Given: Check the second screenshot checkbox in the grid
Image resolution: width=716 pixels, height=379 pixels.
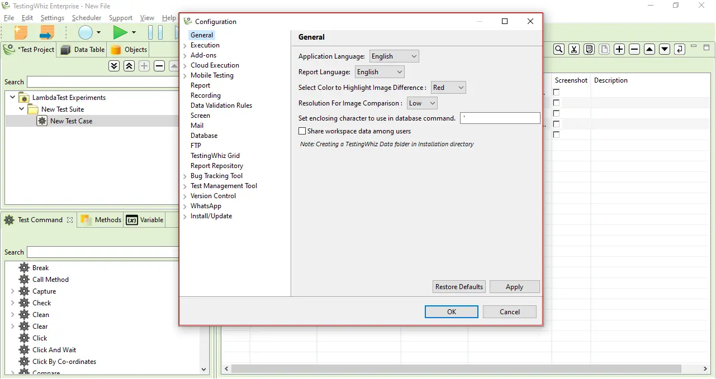Looking at the screenshot, I should (556, 102).
